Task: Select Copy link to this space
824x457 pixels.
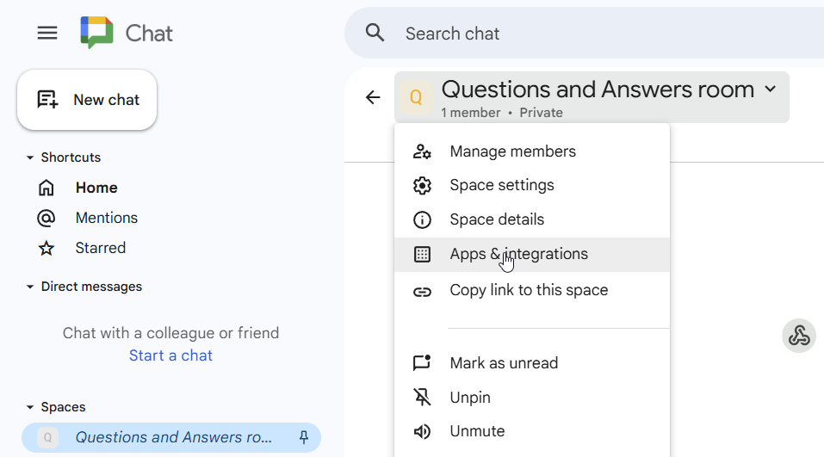Action: pos(532,291)
